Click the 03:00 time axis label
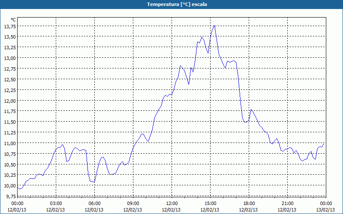Screen dimensions: 343x214 pyautogui.click(x=56, y=204)
